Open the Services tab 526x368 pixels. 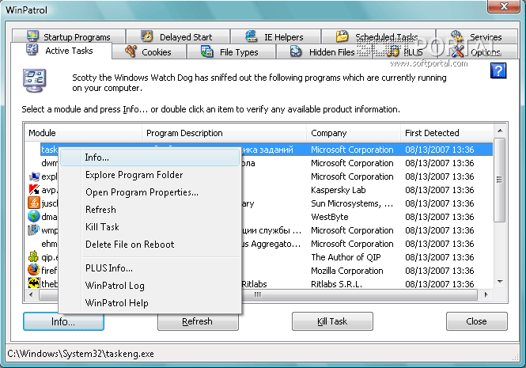[x=477, y=36]
